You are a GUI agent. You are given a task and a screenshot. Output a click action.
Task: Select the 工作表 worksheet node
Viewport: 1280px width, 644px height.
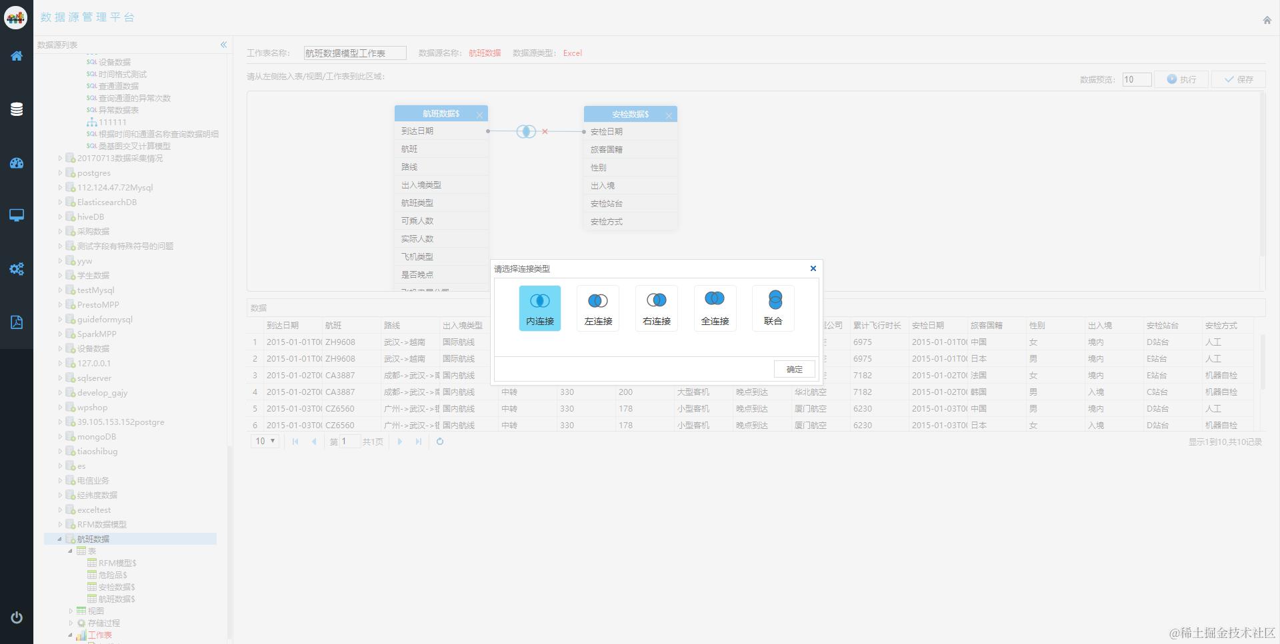(x=100, y=635)
